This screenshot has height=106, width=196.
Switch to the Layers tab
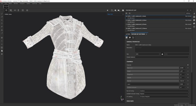[128, 34]
